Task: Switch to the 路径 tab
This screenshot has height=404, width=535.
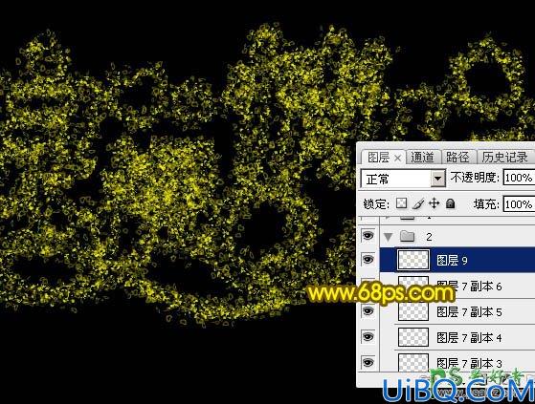Action: 457,158
